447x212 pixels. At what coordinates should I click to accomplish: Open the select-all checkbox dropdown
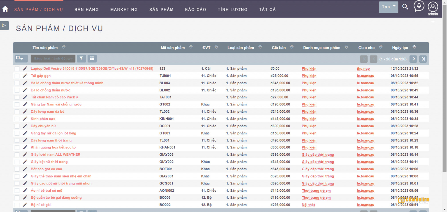pos(21,58)
